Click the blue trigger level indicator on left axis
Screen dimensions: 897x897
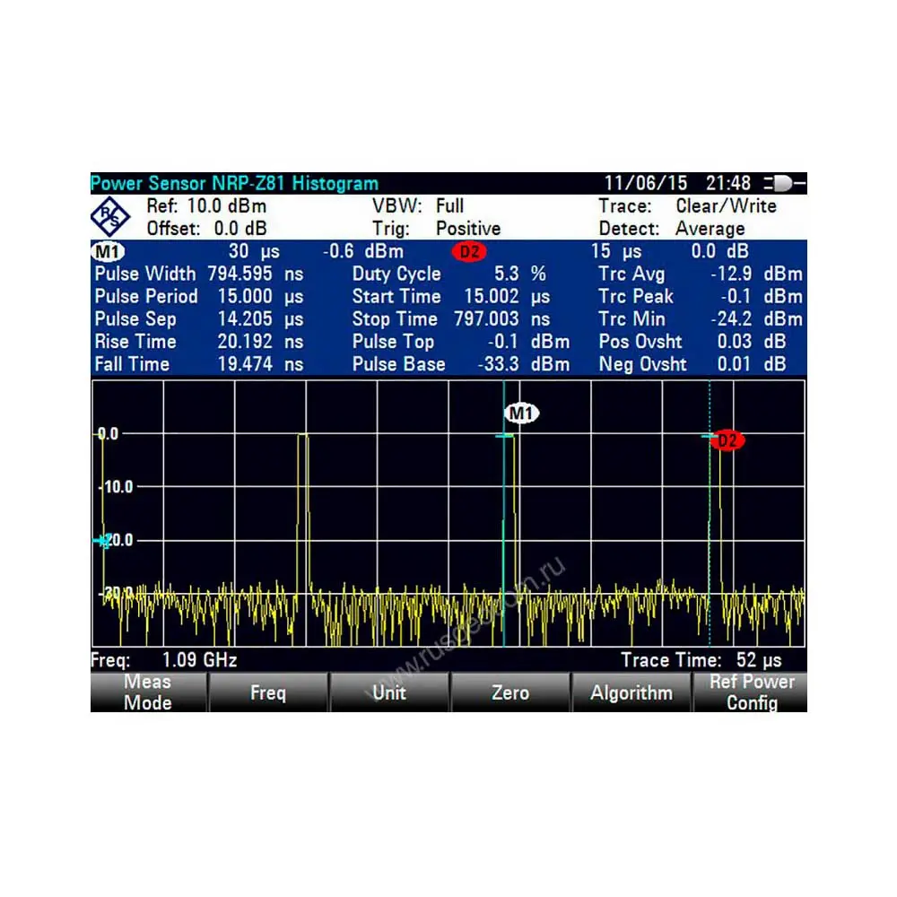coord(101,541)
